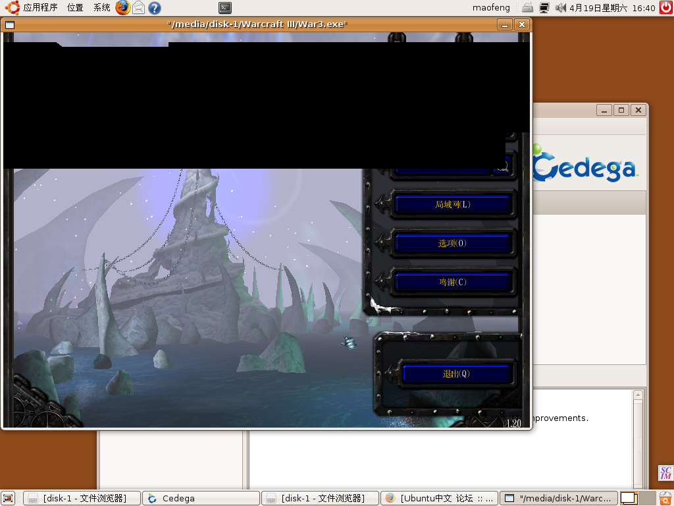Launch terminal from the top panel
The image size is (674, 506).
pos(225,7)
